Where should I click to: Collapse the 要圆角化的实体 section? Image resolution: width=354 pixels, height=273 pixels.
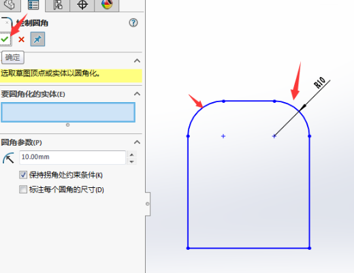tap(137, 94)
